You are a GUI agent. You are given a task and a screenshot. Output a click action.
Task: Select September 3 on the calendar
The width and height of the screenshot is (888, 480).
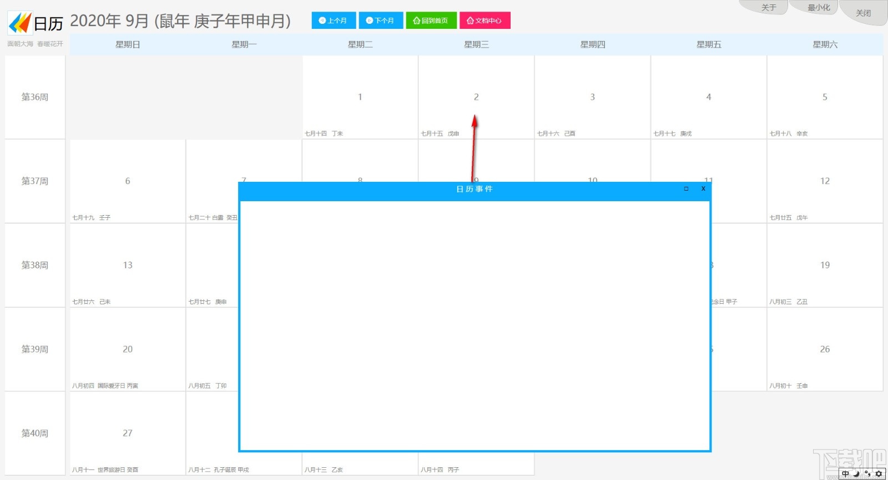[593, 97]
